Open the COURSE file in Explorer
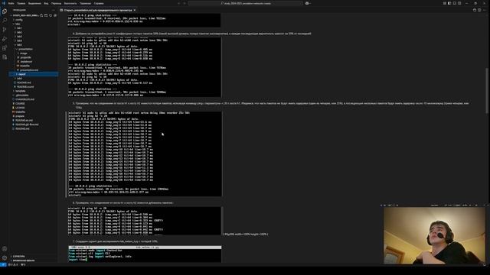 point(20,104)
